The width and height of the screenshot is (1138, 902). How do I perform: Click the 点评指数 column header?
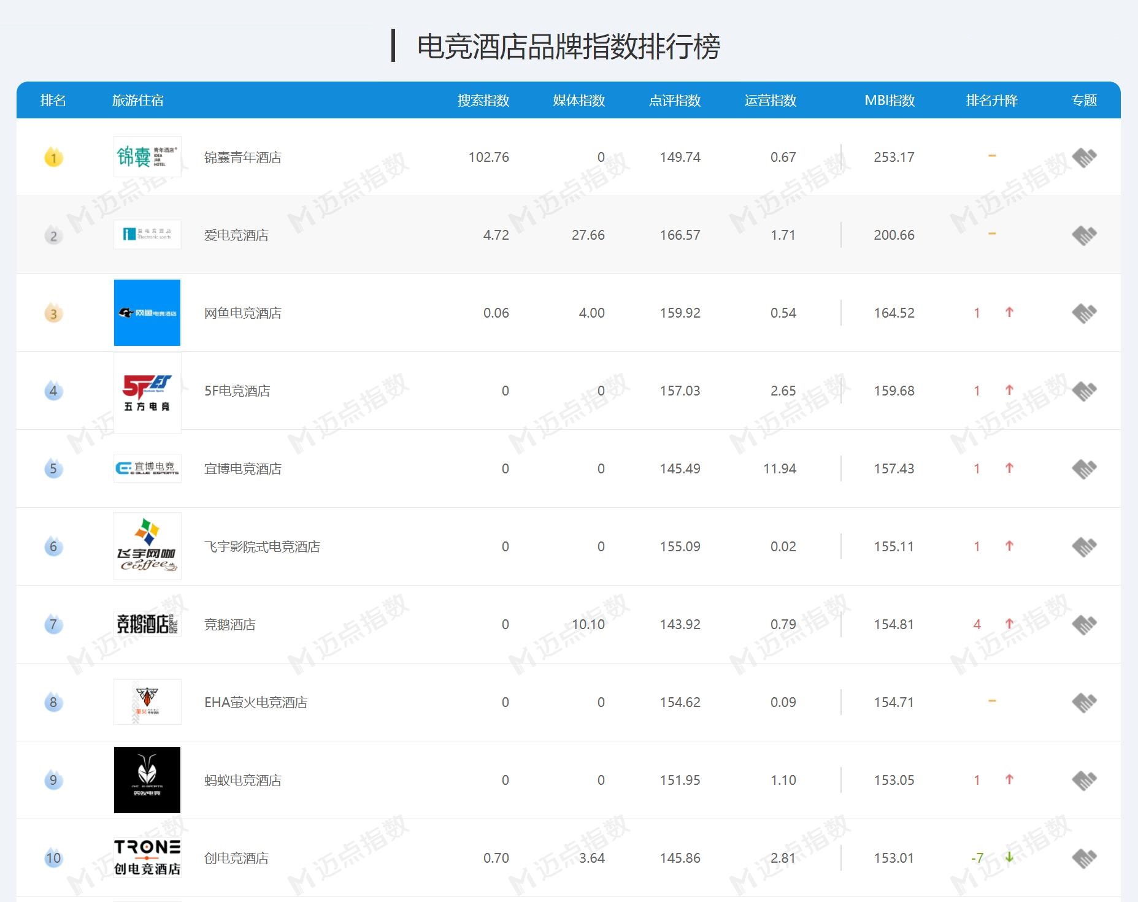pyautogui.click(x=675, y=101)
